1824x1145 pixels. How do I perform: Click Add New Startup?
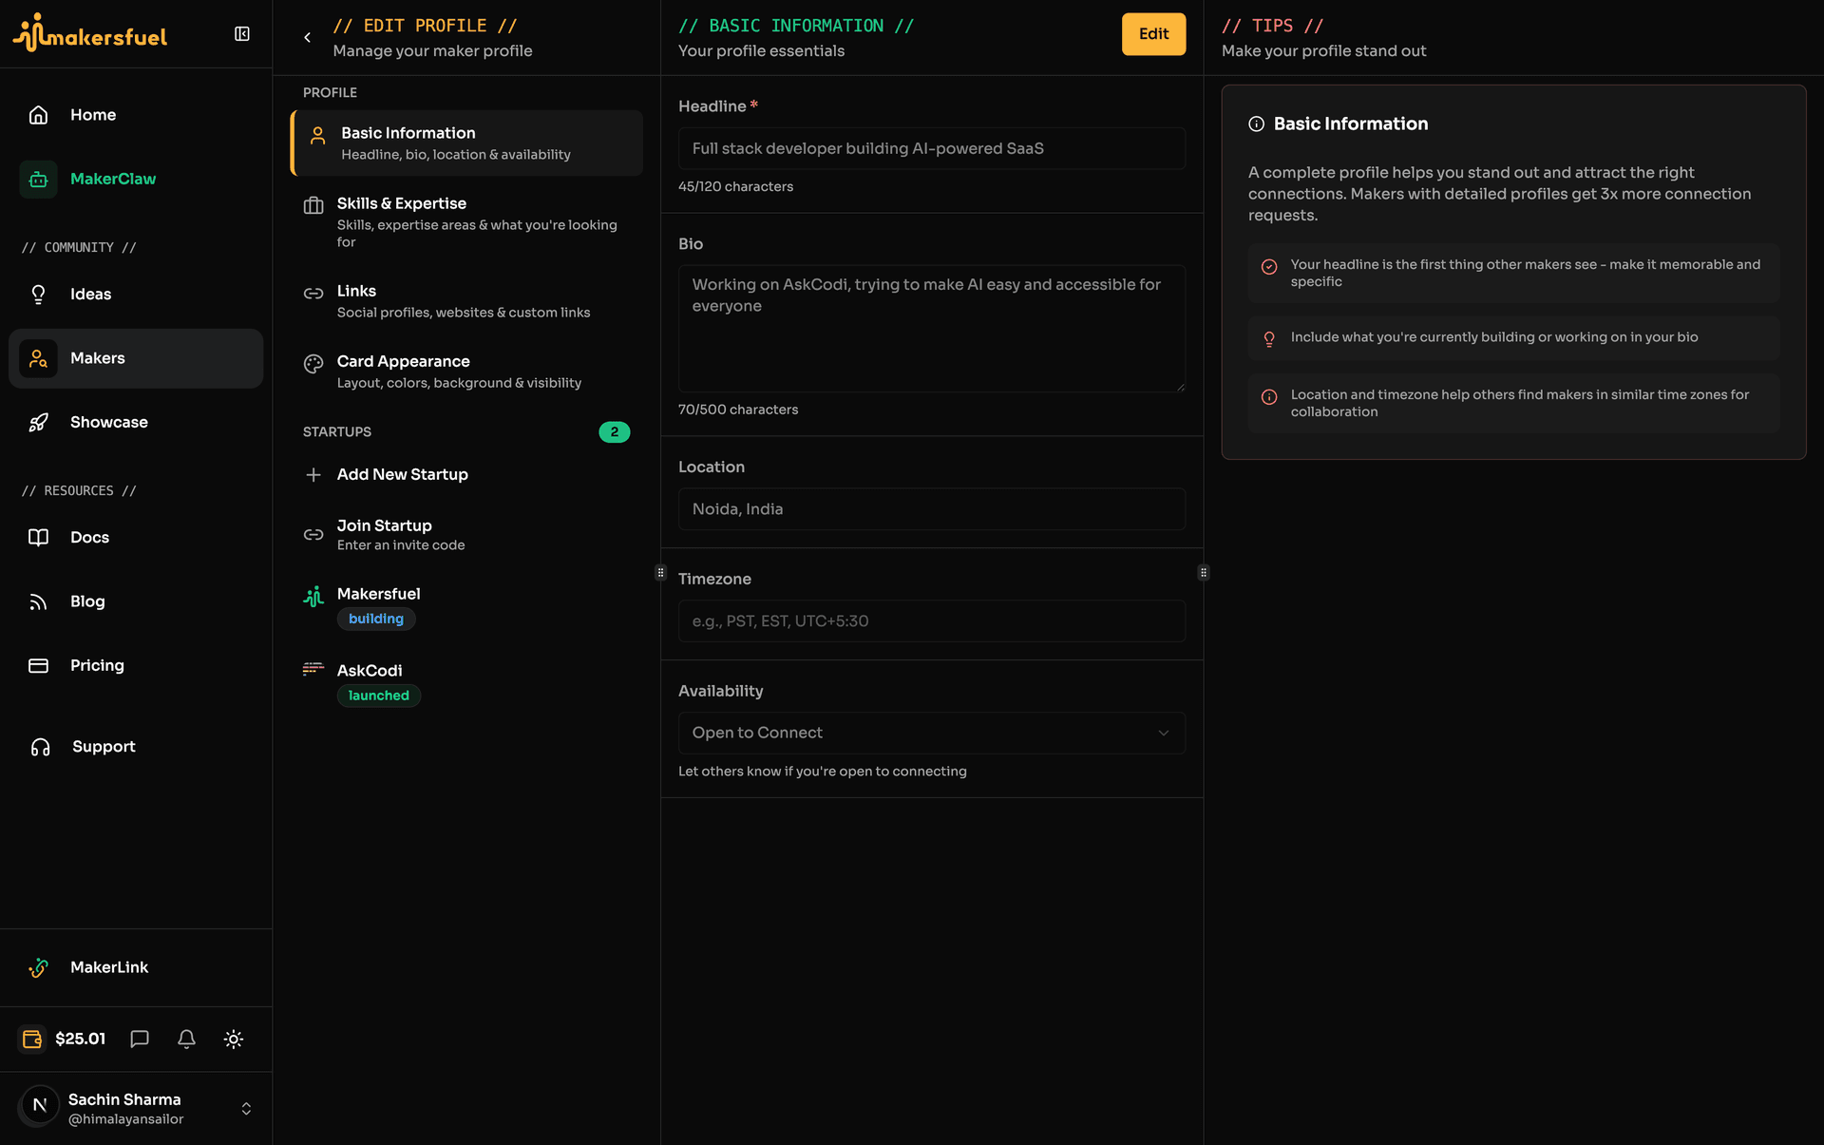pos(466,474)
